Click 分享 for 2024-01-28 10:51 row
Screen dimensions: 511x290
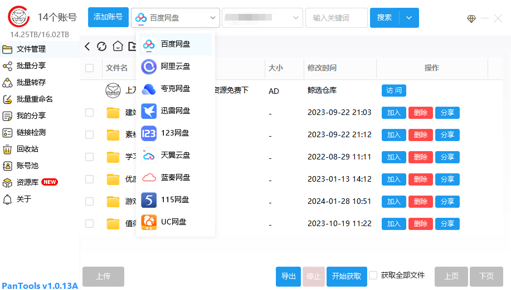(447, 201)
